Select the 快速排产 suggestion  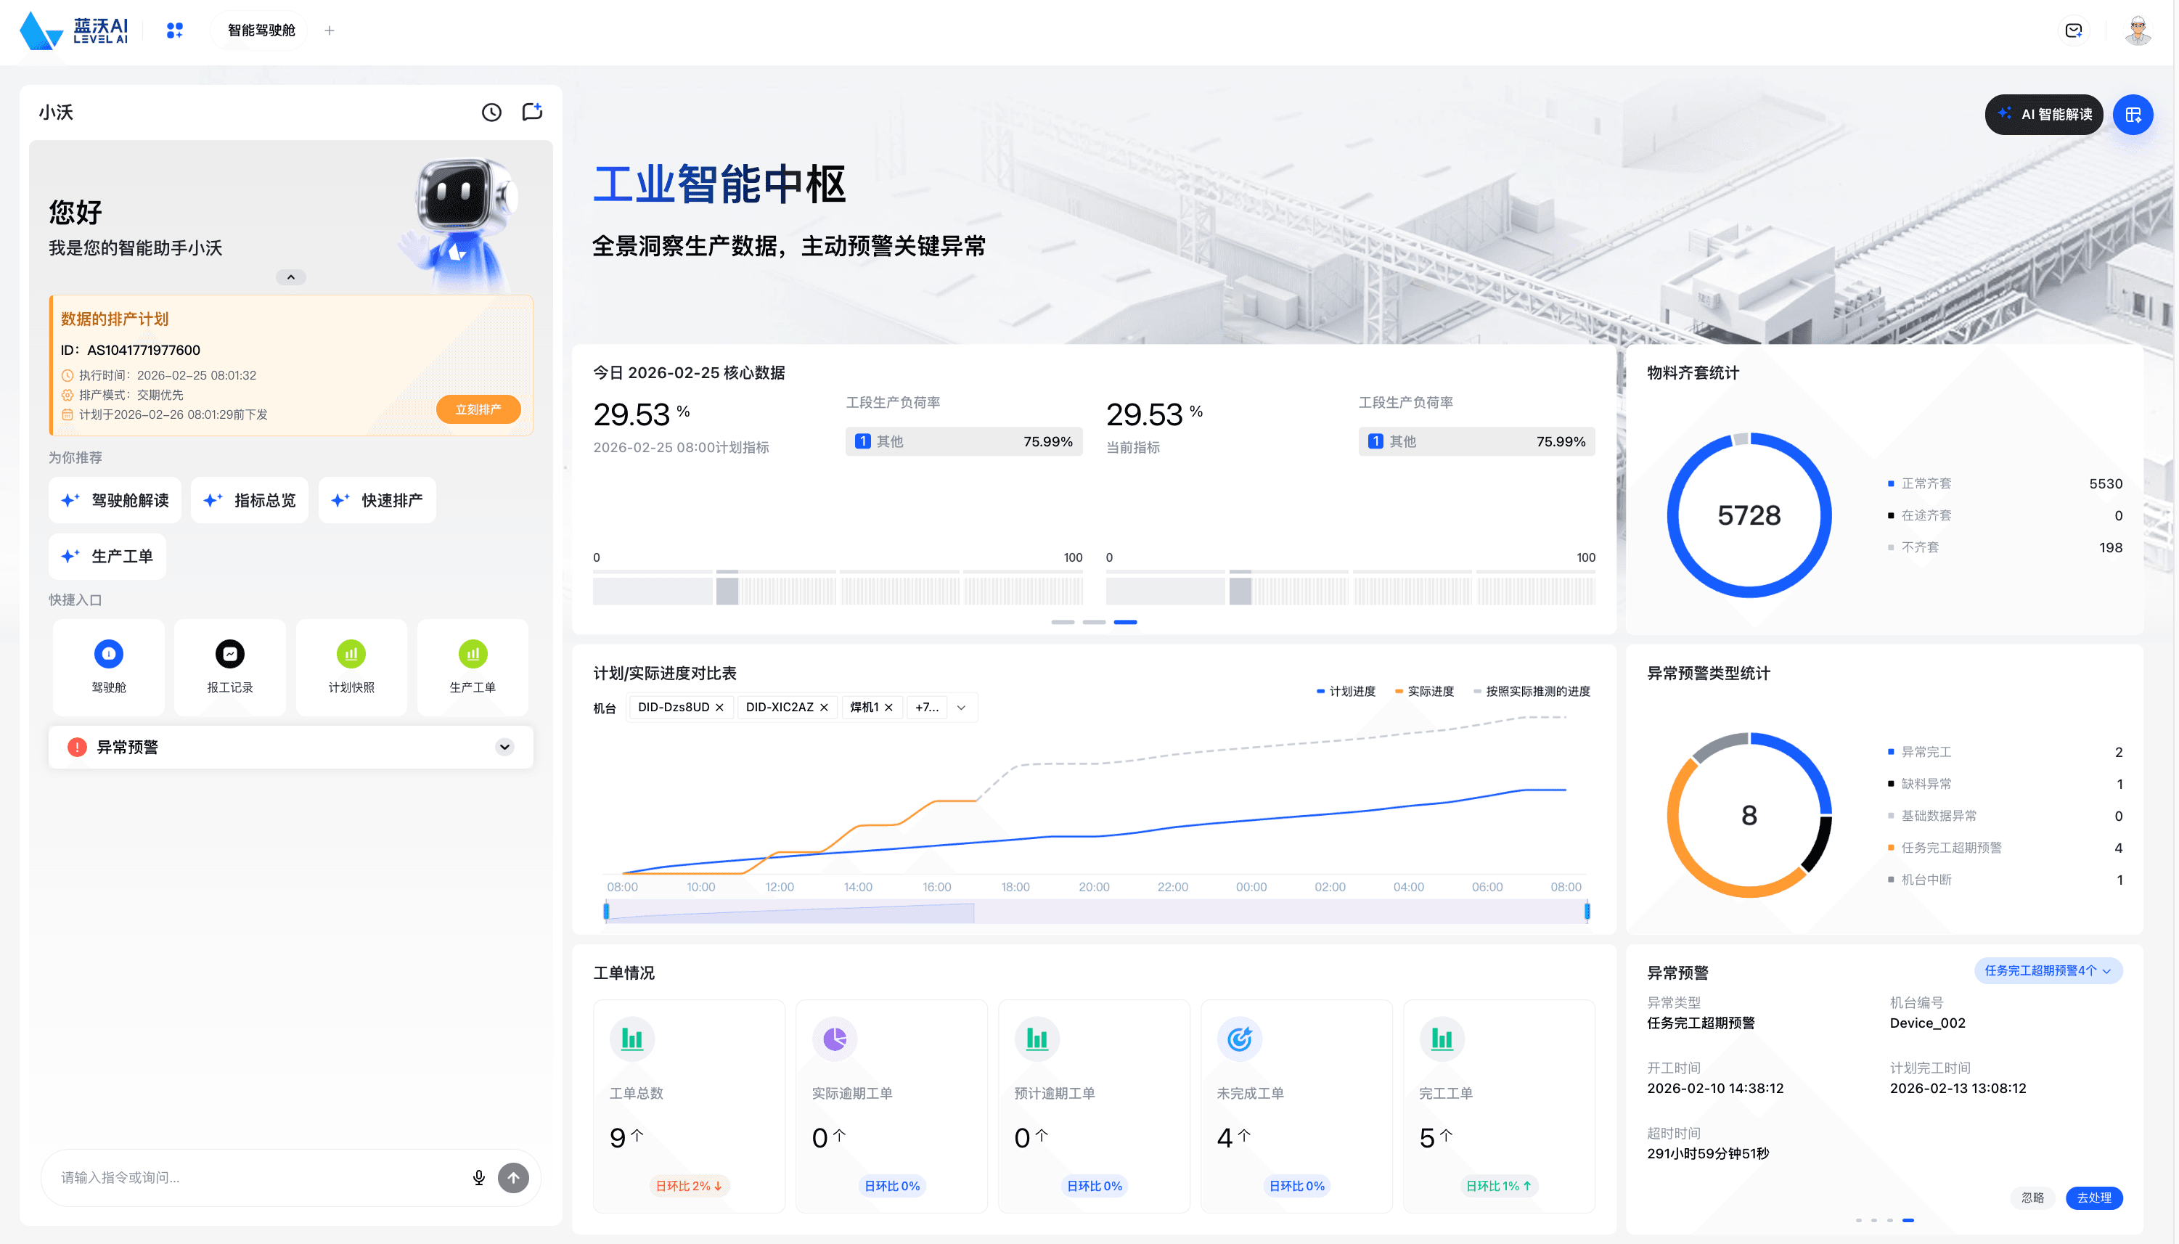377,500
